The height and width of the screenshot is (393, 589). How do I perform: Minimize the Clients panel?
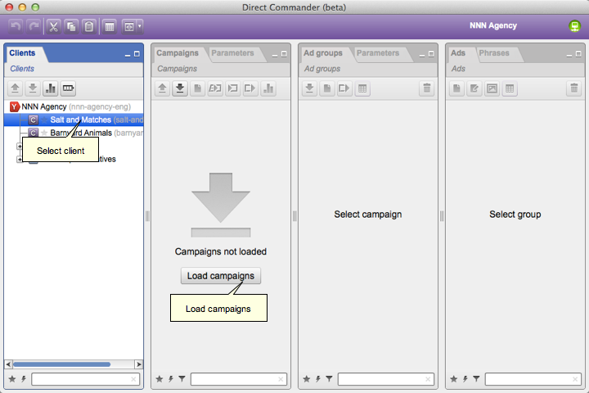pyautogui.click(x=128, y=55)
